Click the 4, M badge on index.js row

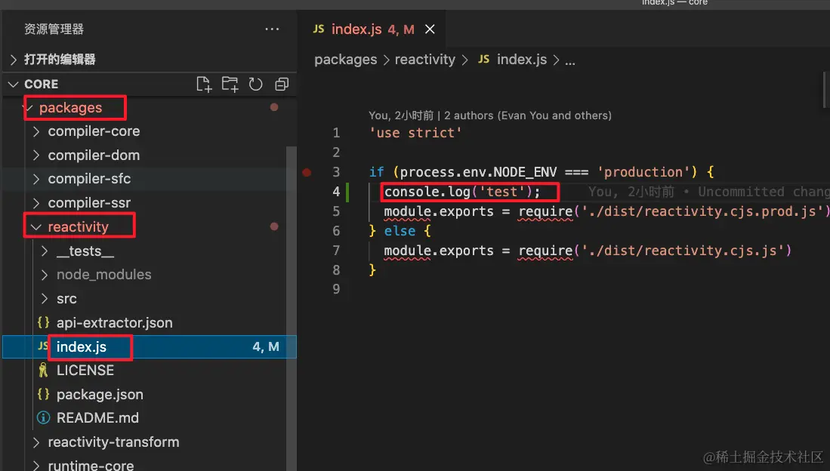coord(265,346)
